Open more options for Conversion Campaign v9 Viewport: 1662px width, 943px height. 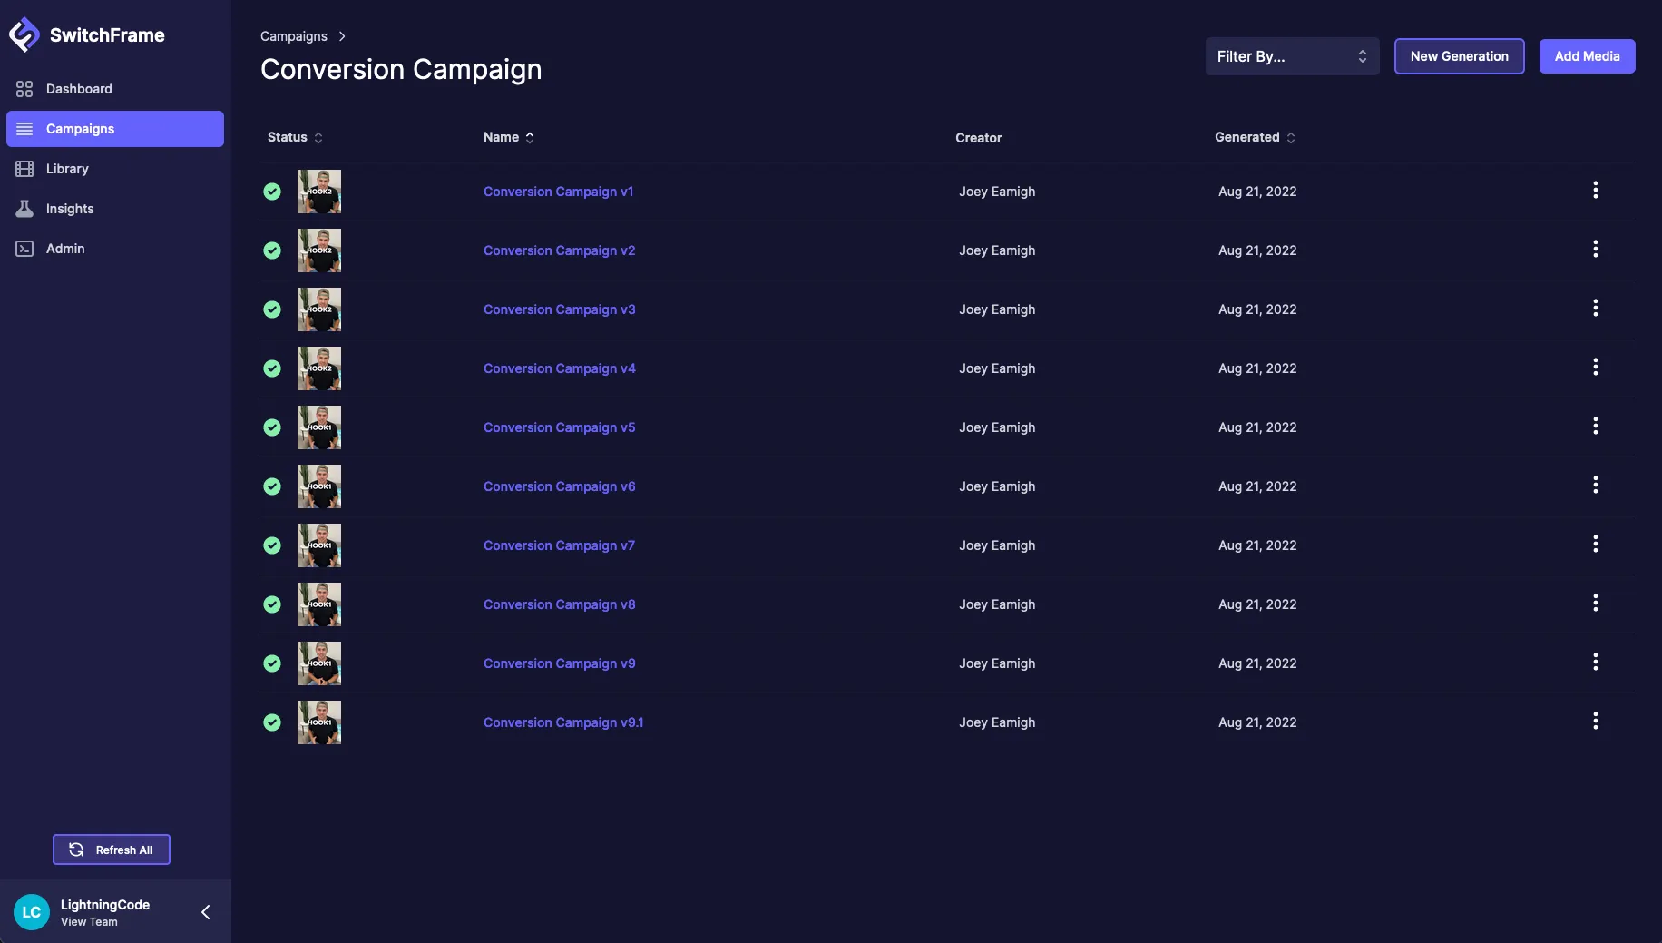point(1595,662)
